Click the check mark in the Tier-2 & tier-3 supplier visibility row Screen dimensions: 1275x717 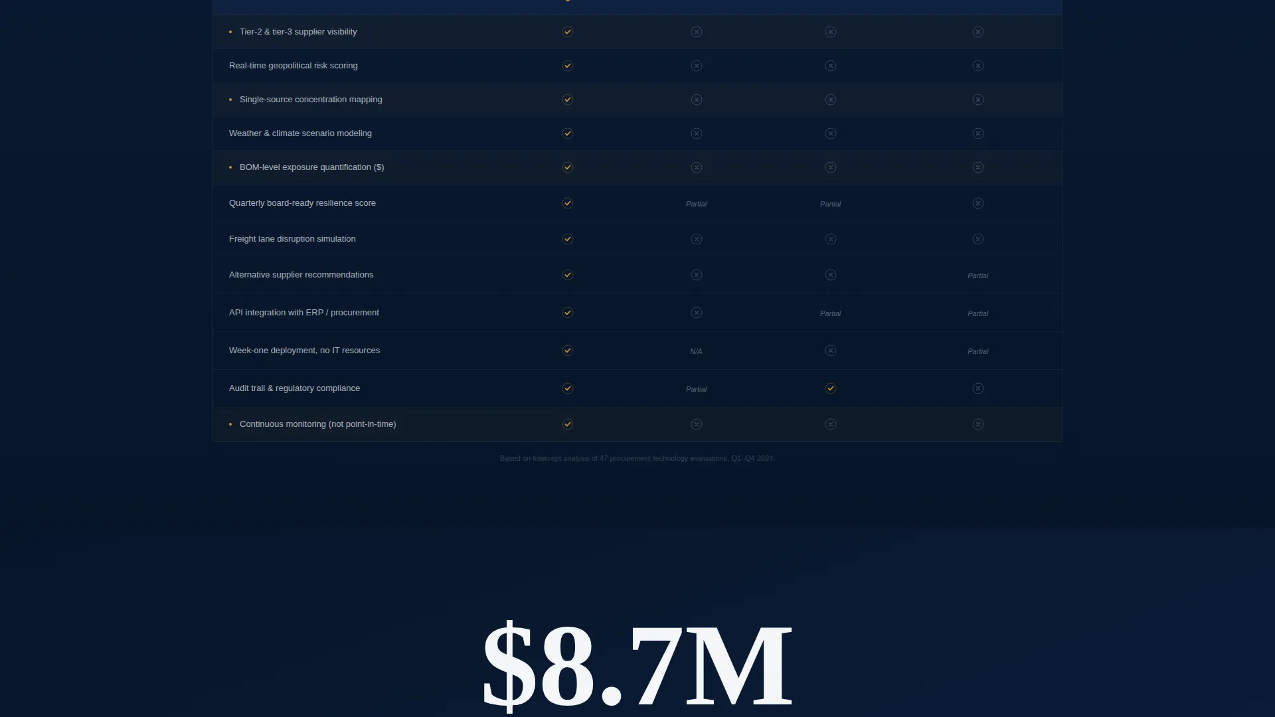click(x=568, y=32)
